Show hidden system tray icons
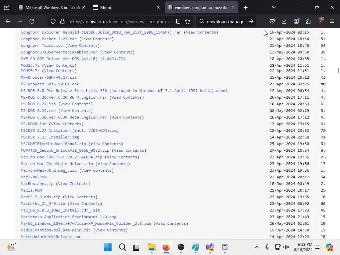340x255 pixels. tap(257, 247)
